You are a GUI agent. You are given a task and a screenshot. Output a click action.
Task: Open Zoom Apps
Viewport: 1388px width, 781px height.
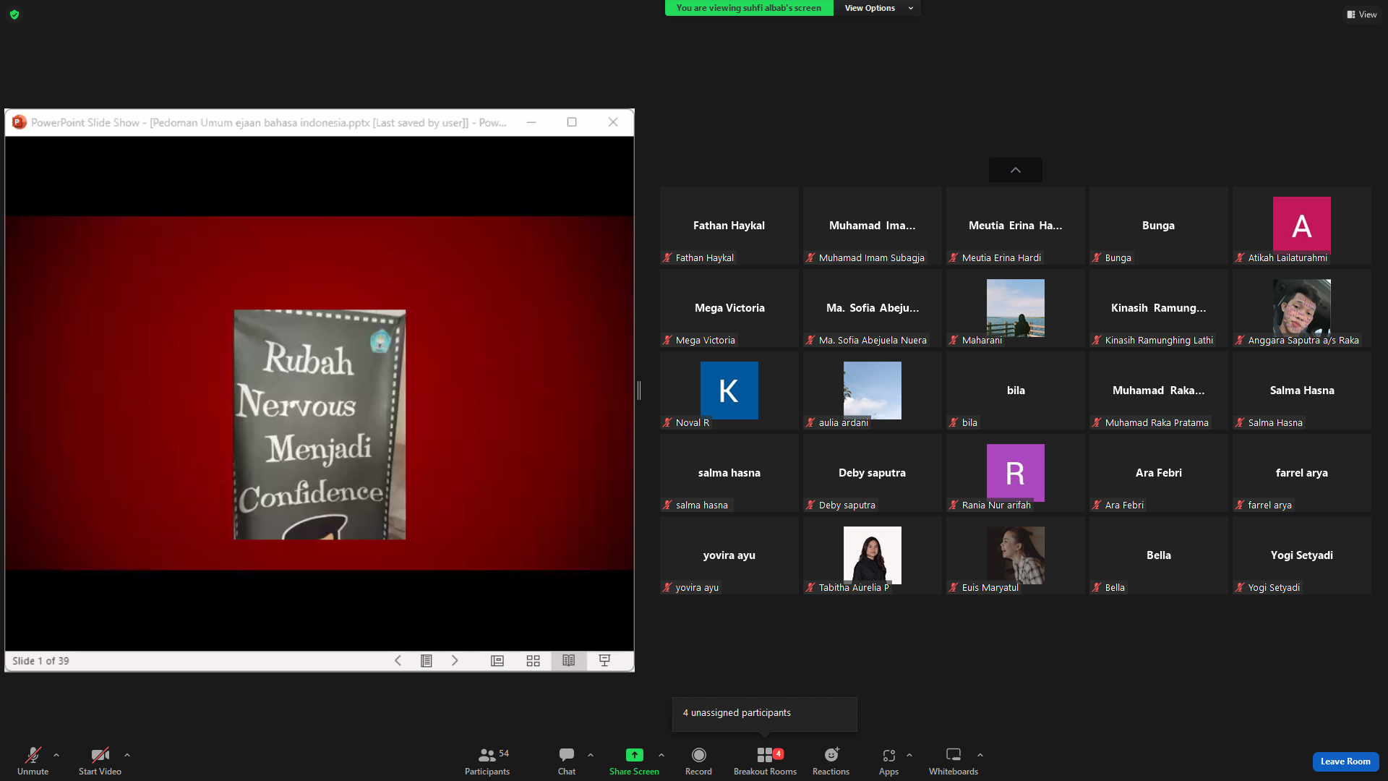[x=888, y=761]
